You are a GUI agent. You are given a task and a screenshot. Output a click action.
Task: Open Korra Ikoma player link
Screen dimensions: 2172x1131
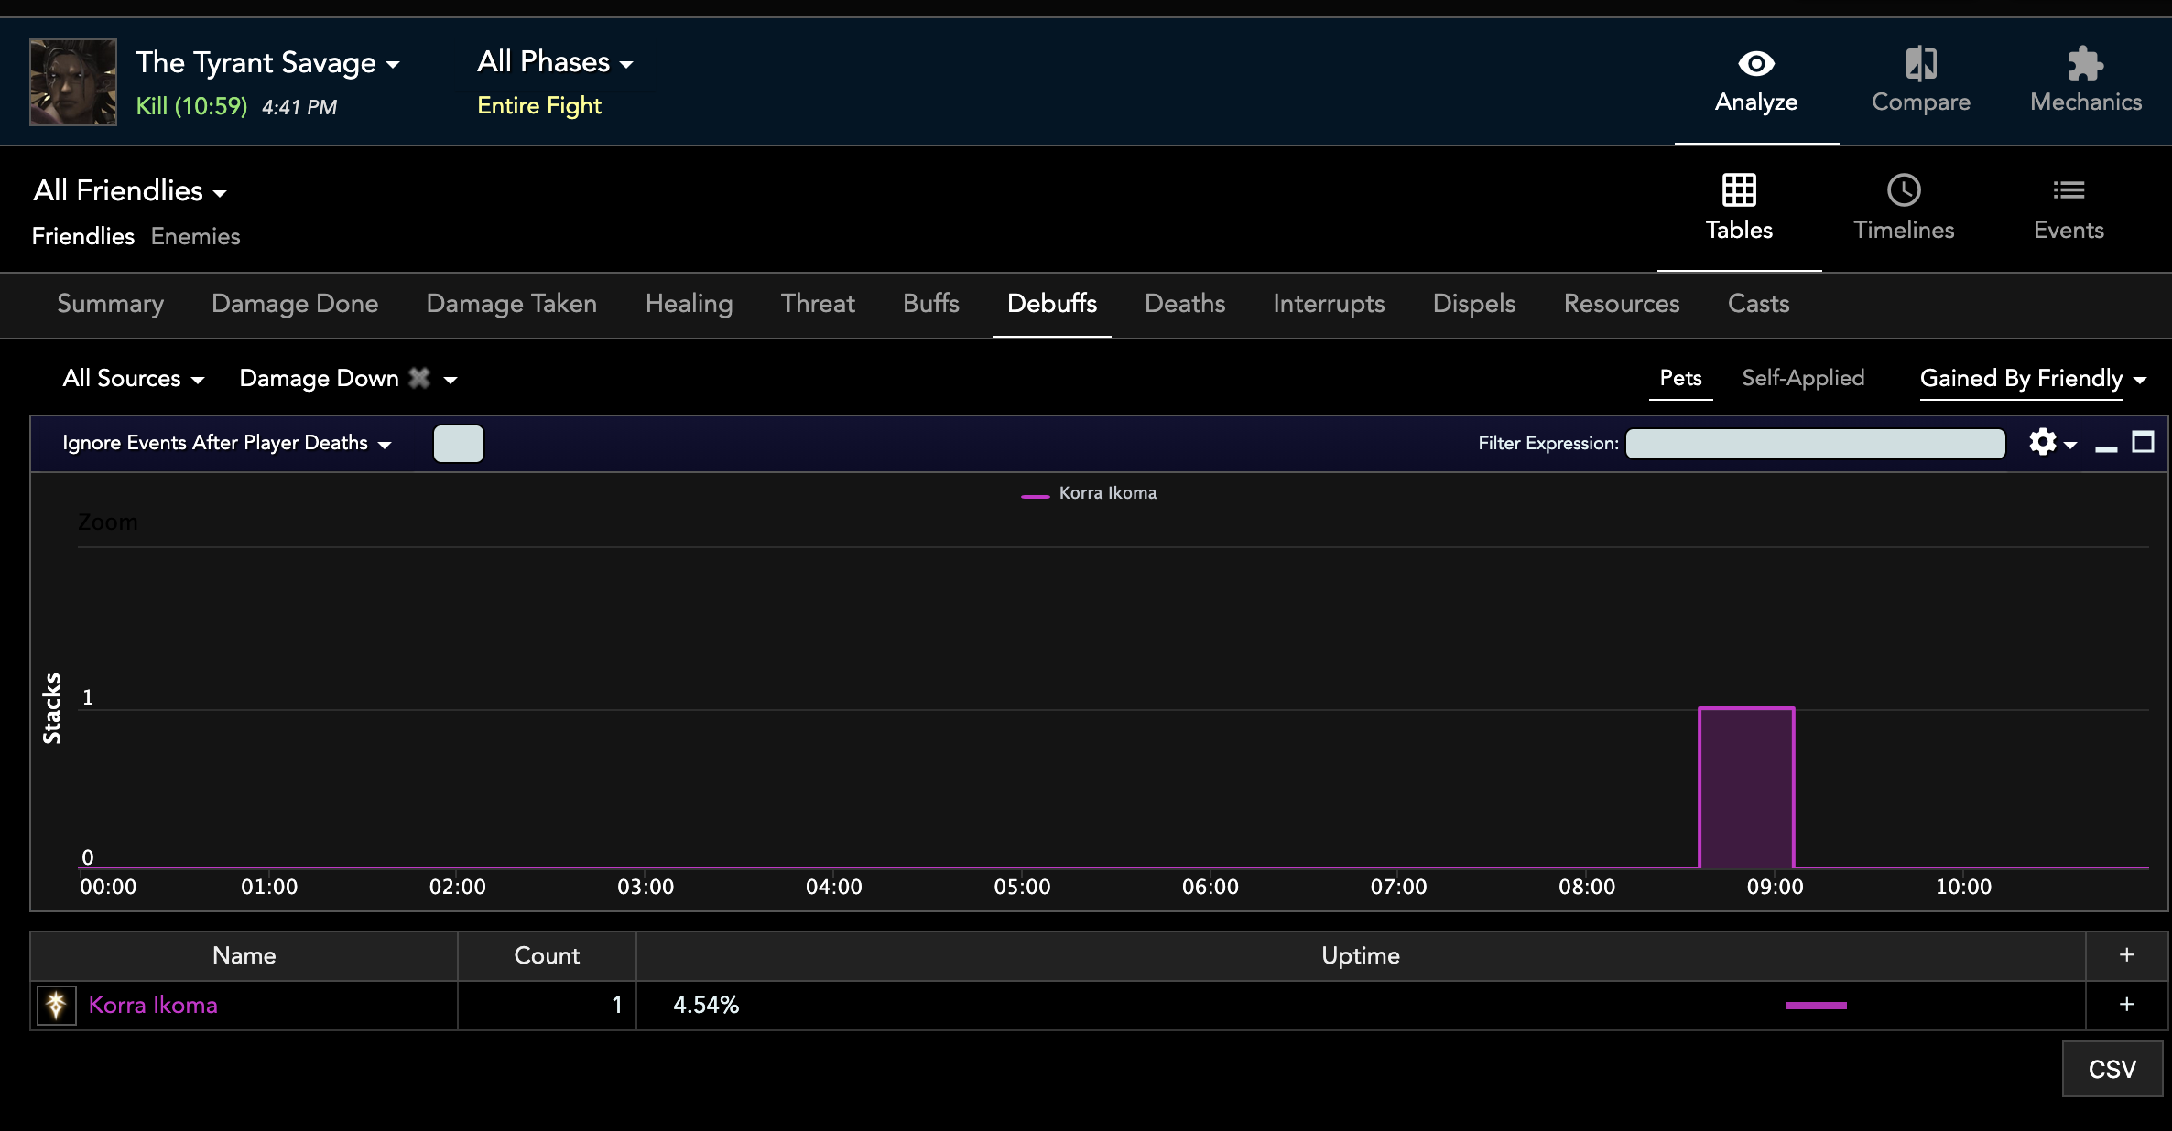[153, 1005]
